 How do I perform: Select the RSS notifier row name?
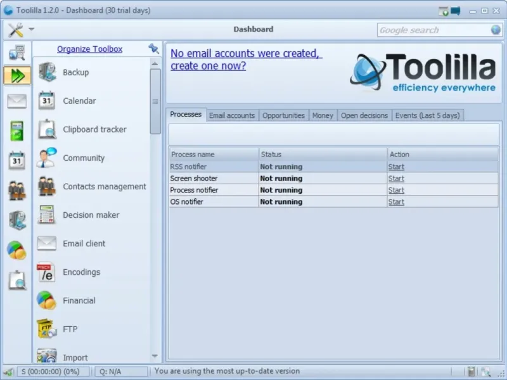pyautogui.click(x=188, y=167)
